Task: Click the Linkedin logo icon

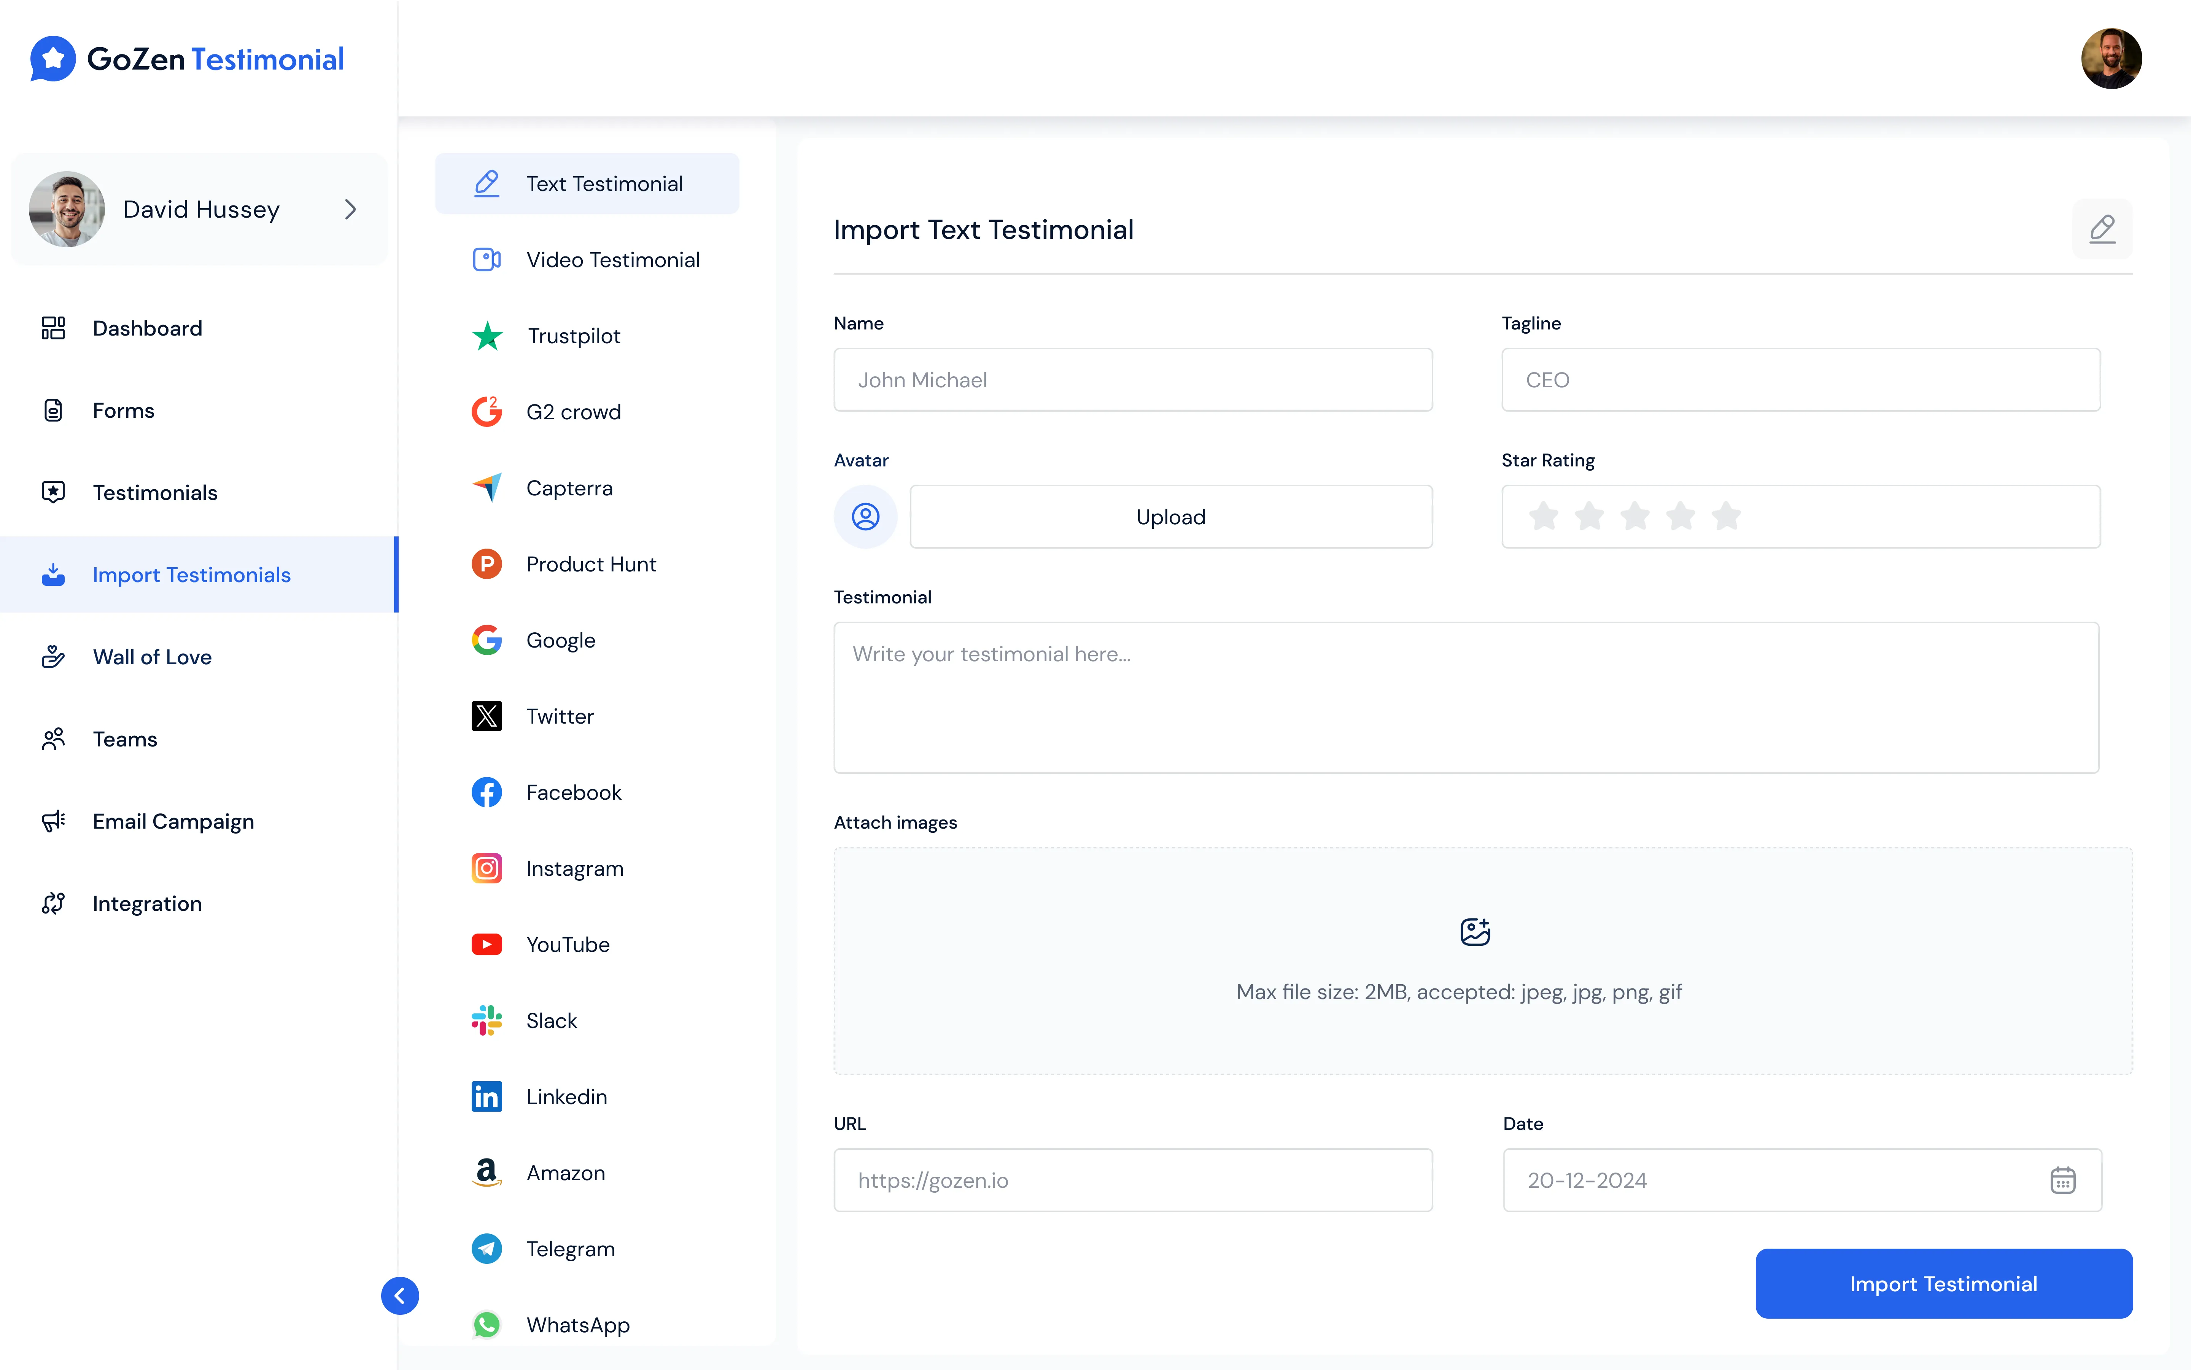Action: point(487,1096)
